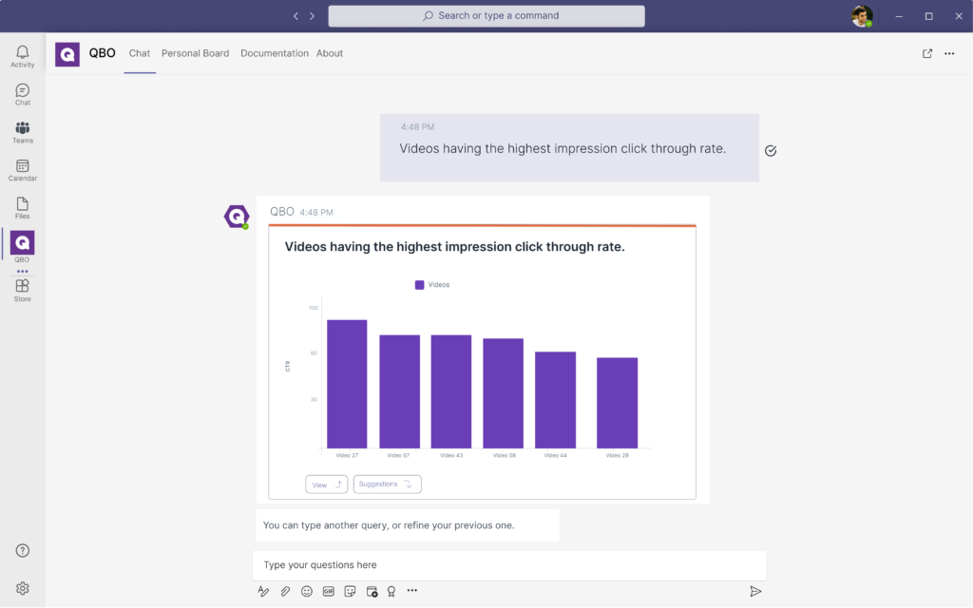Open the Files section in sidebar
Viewport: 973px width, 608px height.
[x=22, y=207]
